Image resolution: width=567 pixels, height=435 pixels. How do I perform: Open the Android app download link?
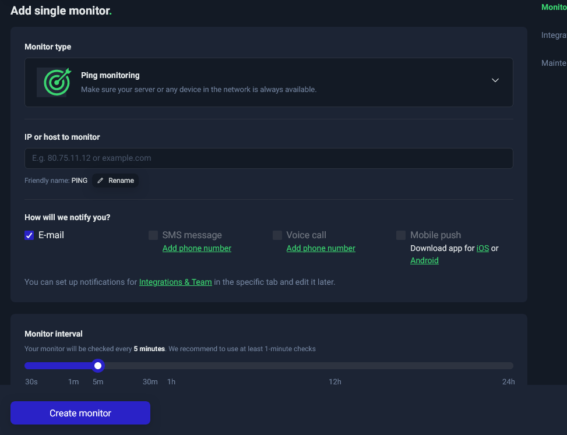click(424, 261)
